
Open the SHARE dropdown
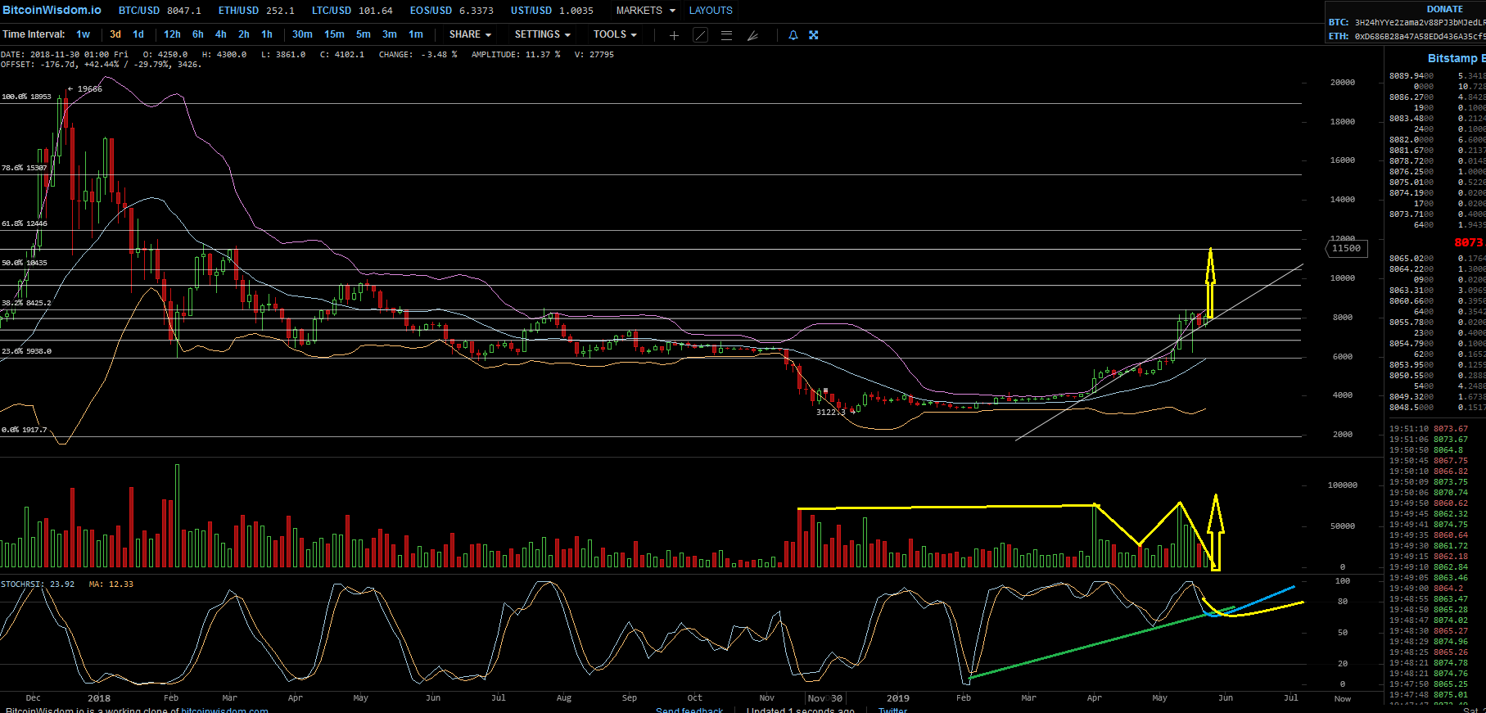(470, 34)
